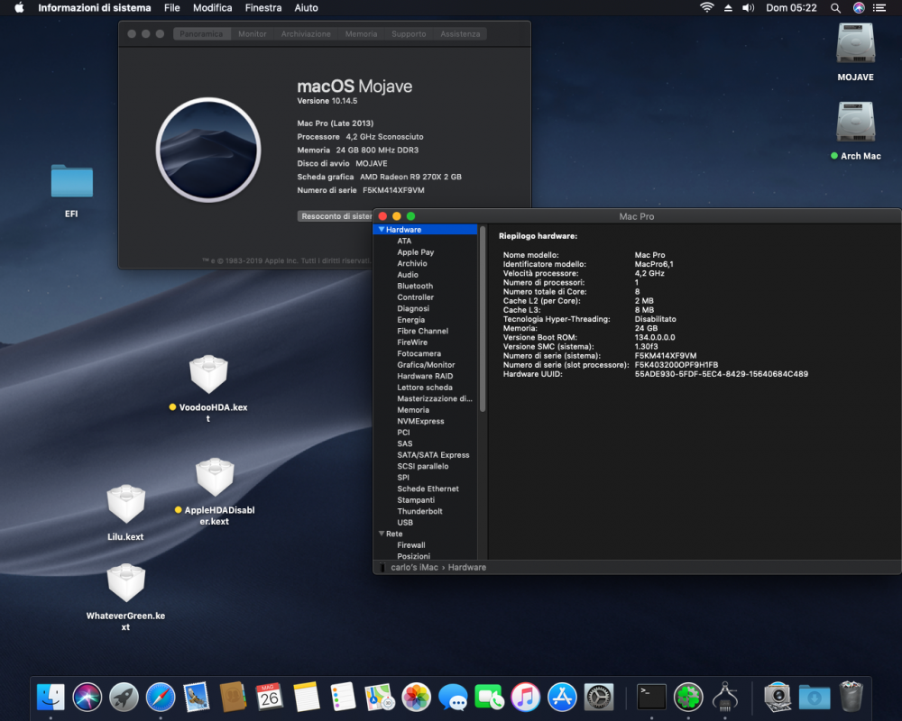Open the Modifica menu

coord(212,8)
